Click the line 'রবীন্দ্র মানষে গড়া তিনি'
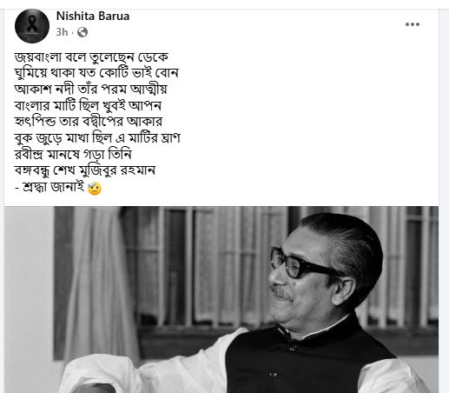The image size is (449, 393). [73, 154]
